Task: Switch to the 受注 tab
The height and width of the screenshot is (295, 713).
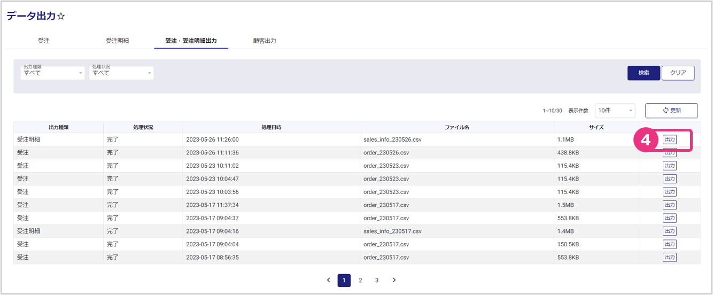Action: pos(44,41)
